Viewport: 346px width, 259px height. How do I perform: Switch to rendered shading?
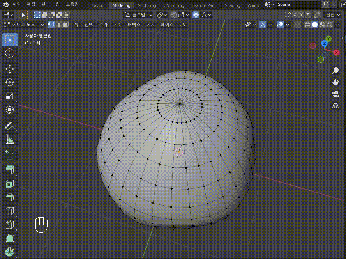click(x=330, y=25)
